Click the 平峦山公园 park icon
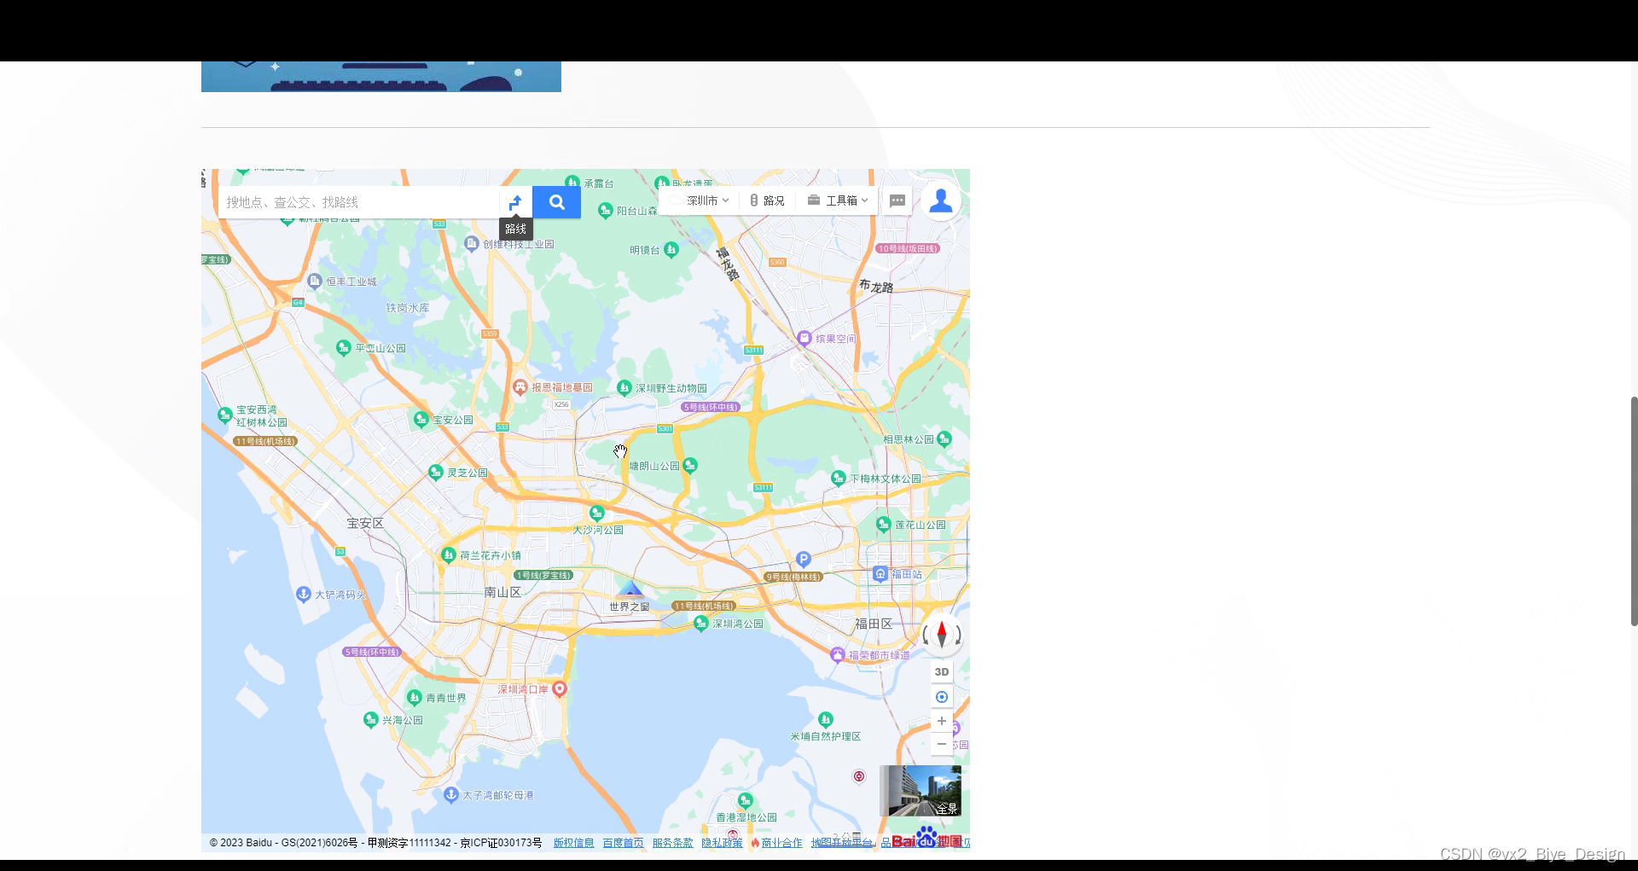The image size is (1638, 871). coord(344,347)
